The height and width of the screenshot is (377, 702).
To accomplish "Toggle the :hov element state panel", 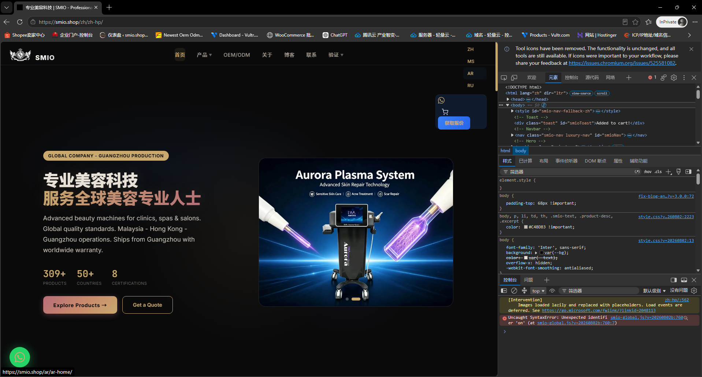I will click(x=648, y=172).
